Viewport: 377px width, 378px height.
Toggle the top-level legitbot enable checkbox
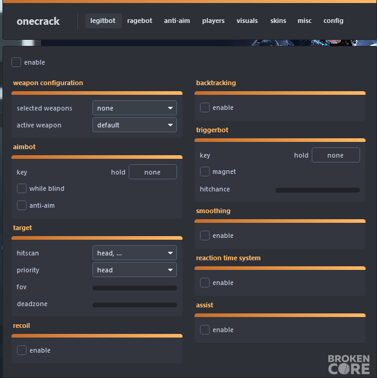point(16,62)
